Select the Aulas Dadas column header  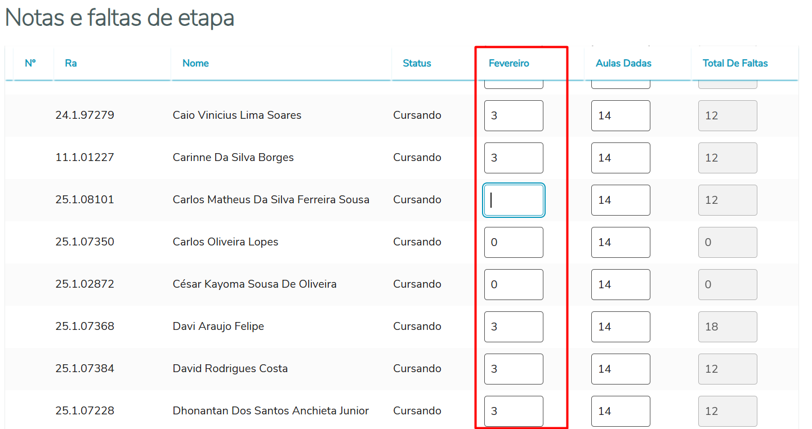coord(623,63)
